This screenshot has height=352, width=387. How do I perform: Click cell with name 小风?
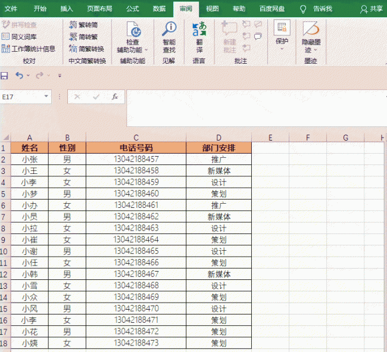point(30,309)
